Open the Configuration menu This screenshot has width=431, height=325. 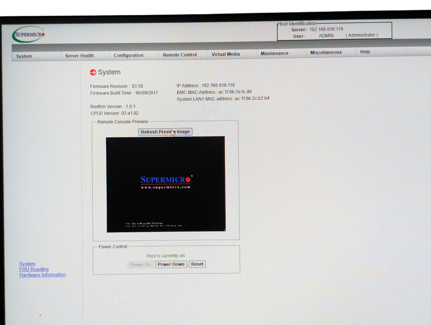(129, 55)
